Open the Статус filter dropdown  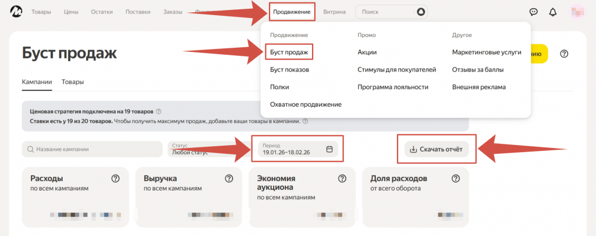click(205, 149)
